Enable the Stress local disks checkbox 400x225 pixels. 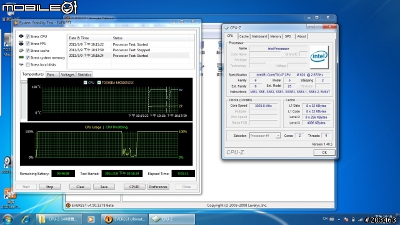[x=27, y=64]
